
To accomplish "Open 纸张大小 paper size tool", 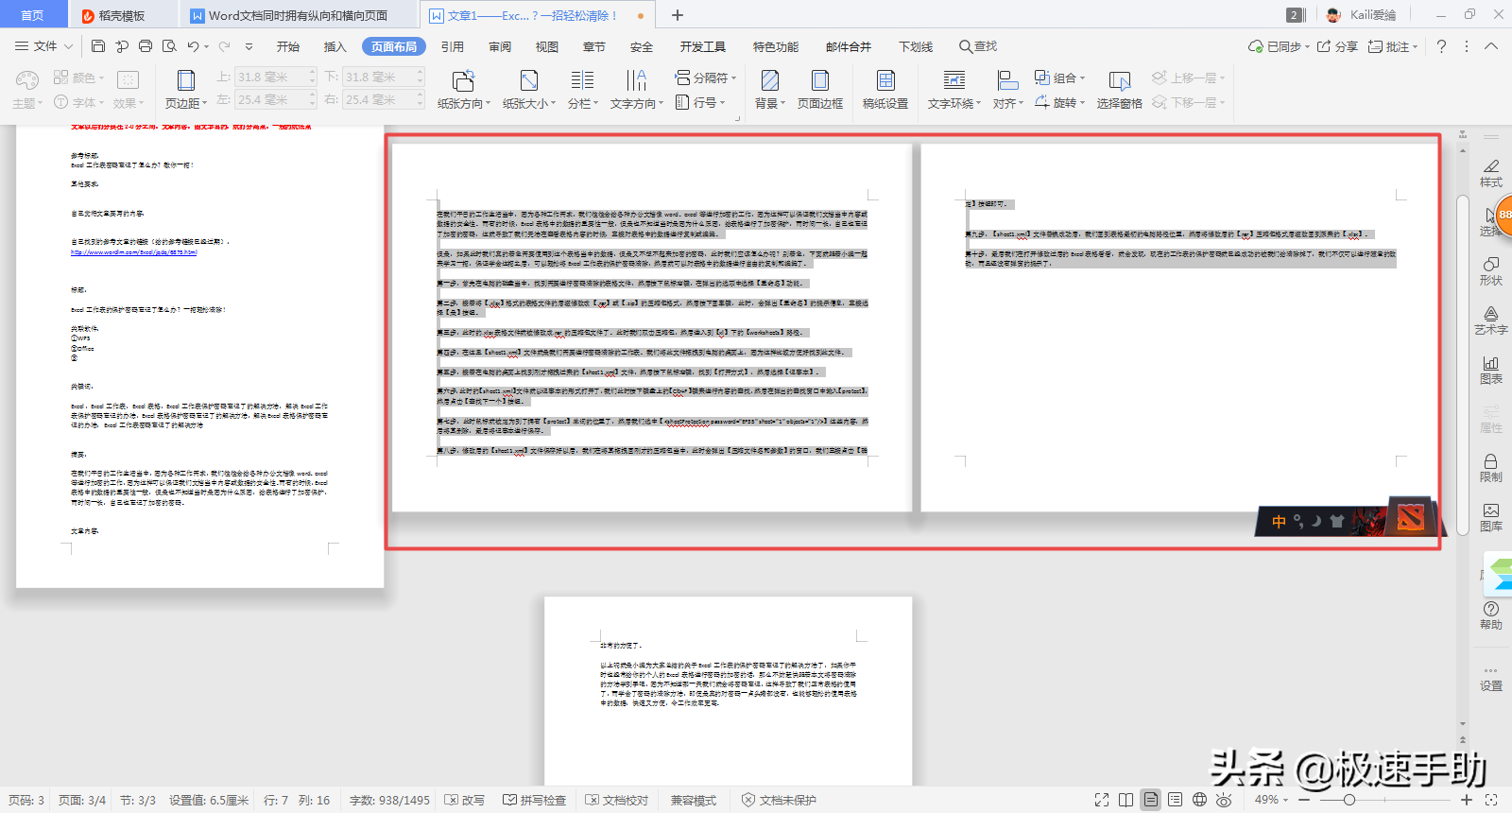I will pyautogui.click(x=528, y=90).
